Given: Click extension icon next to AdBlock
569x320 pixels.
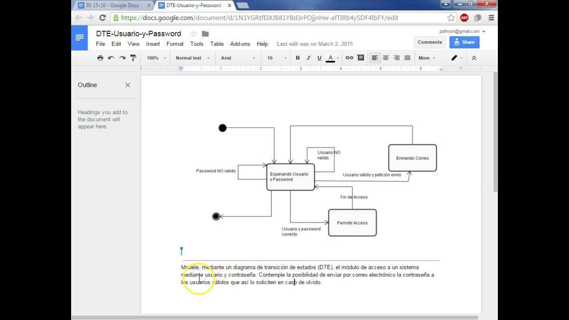Looking at the screenshot, I should tap(477, 18).
